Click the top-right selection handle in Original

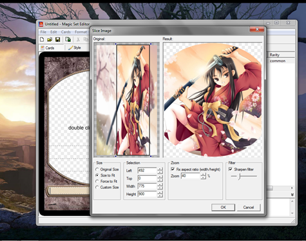[x=151, y=44]
